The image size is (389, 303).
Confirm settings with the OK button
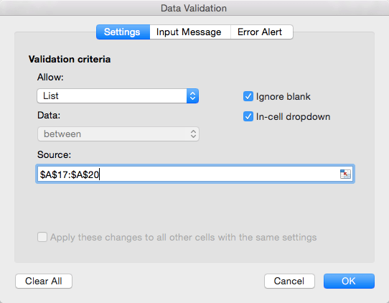[349, 281]
